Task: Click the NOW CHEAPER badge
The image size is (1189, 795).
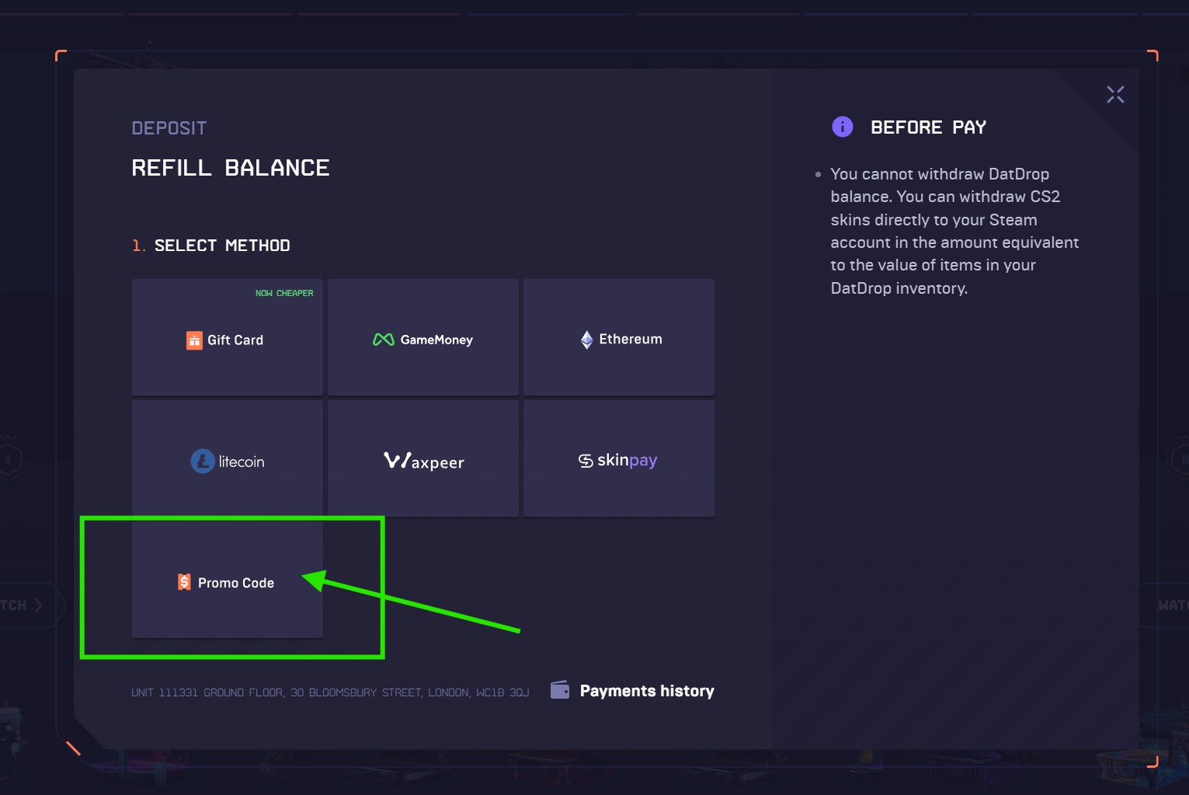Action: 285,293
